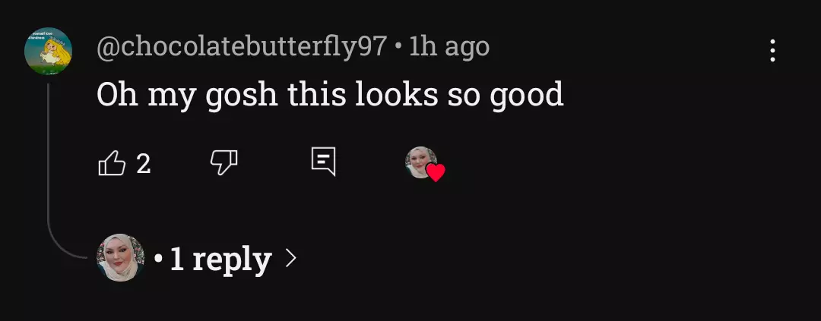Like the comment with thumbs-up icon
The image size is (821, 321).
click(112, 163)
